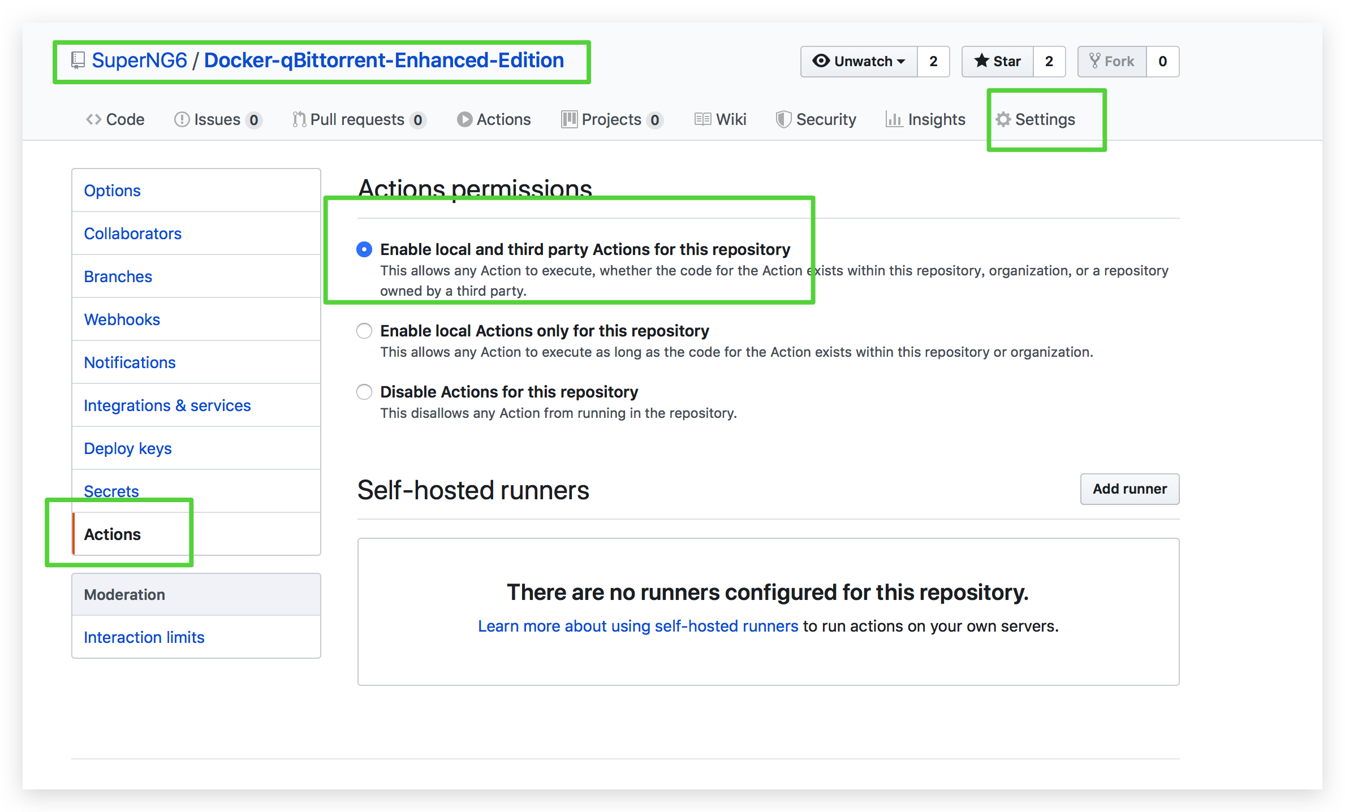Open SuperNG6 owner profile link
1345x812 pixels.
(x=139, y=61)
